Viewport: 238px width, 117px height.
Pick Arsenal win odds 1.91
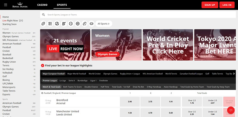[x=171, y=102]
